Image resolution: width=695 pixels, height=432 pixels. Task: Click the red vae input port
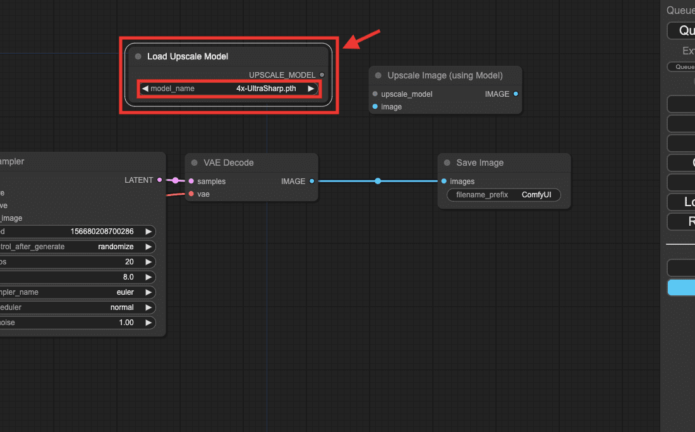tap(191, 194)
